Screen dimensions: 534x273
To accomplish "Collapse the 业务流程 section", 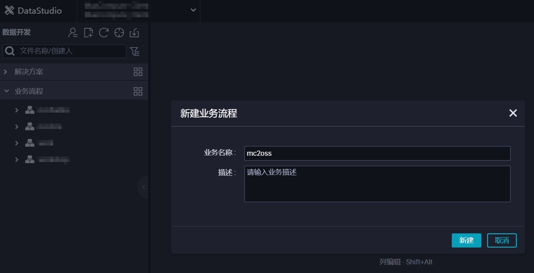I will (6, 91).
